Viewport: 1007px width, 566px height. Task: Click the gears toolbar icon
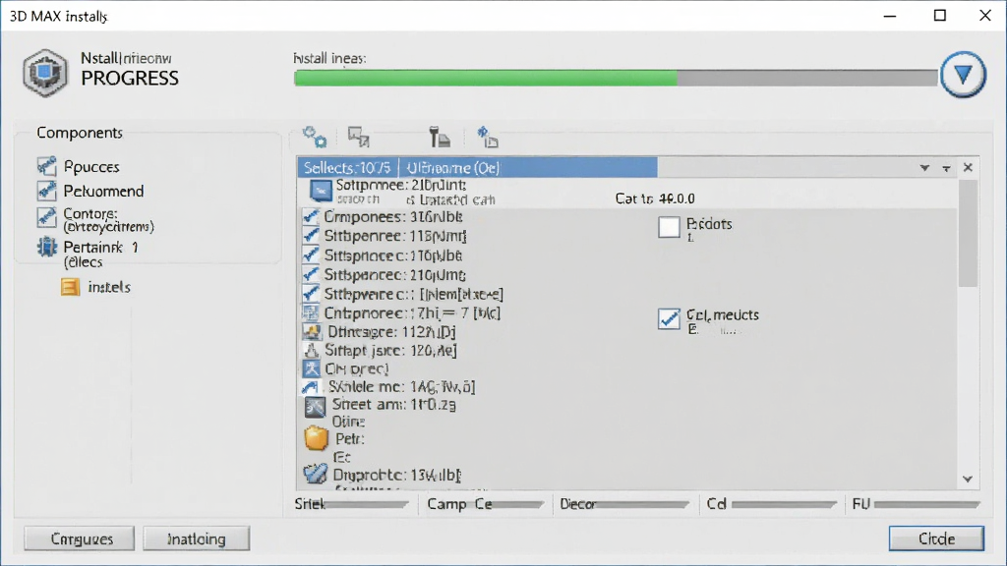[315, 137]
